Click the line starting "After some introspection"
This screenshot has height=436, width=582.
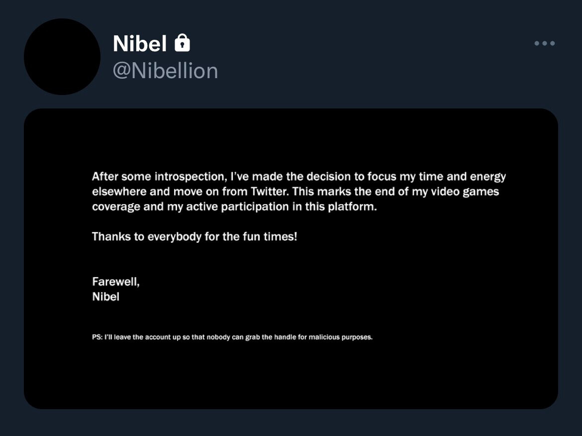[x=298, y=177]
